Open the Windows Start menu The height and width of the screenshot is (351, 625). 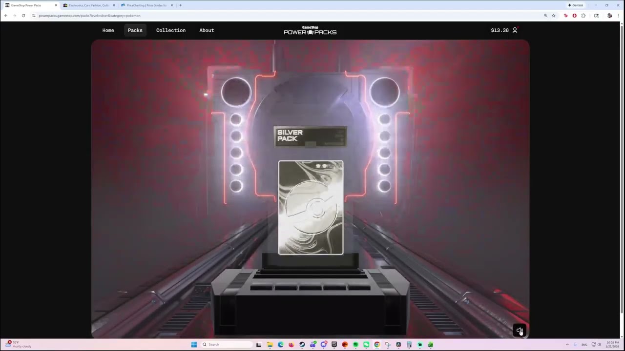coord(194,345)
